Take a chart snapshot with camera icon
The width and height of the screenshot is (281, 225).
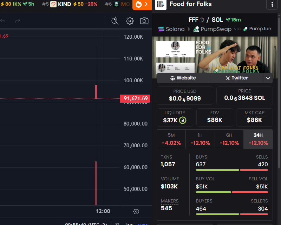[144, 21]
